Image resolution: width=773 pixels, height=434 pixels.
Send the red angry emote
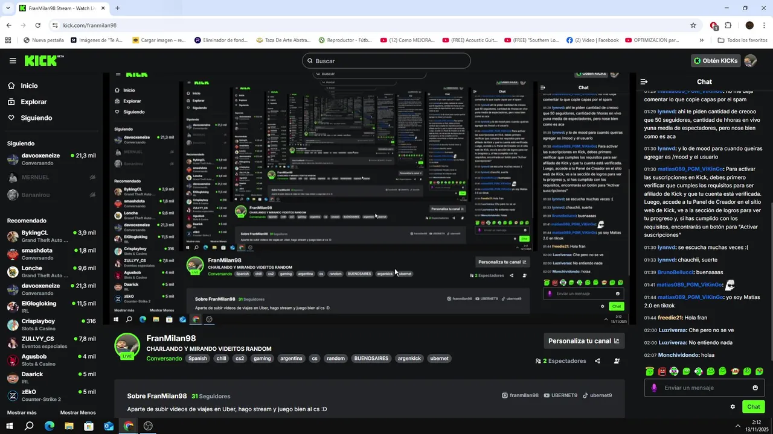click(x=662, y=371)
